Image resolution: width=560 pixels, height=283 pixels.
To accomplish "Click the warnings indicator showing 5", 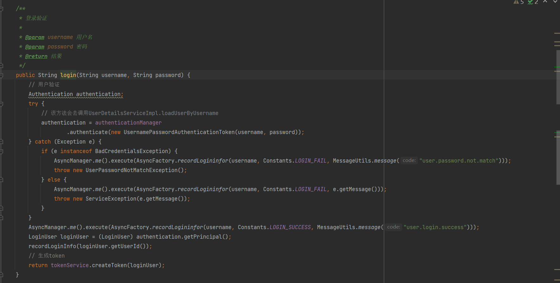I will click(518, 2).
